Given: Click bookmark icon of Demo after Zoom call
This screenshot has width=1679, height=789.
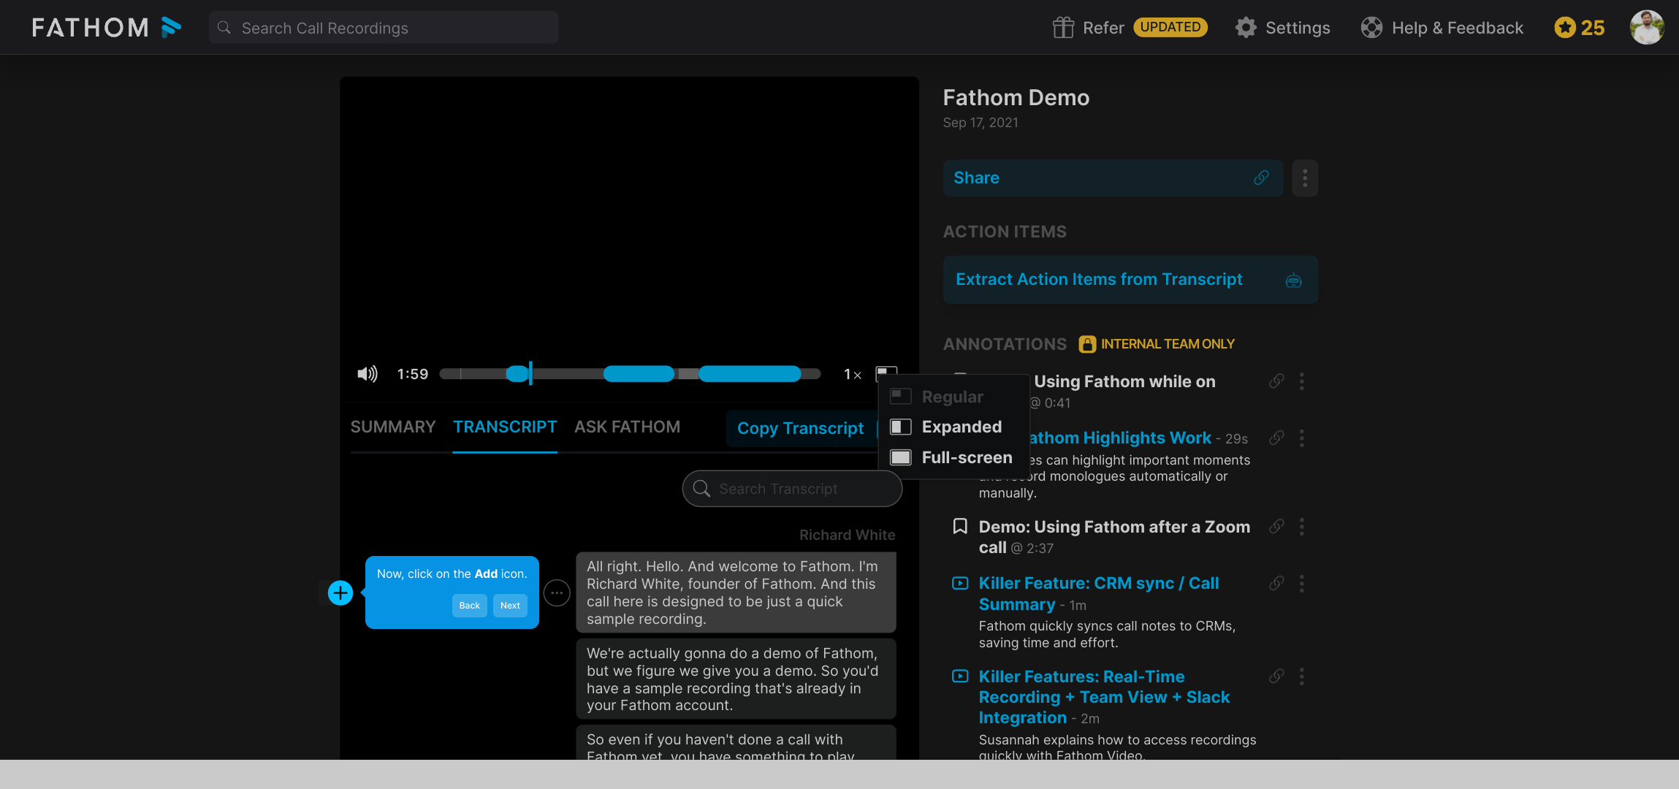Looking at the screenshot, I should (960, 527).
